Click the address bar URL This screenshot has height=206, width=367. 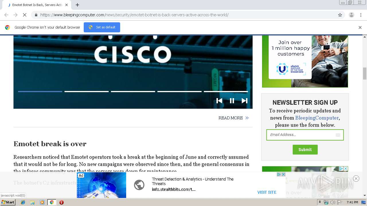[134, 15]
